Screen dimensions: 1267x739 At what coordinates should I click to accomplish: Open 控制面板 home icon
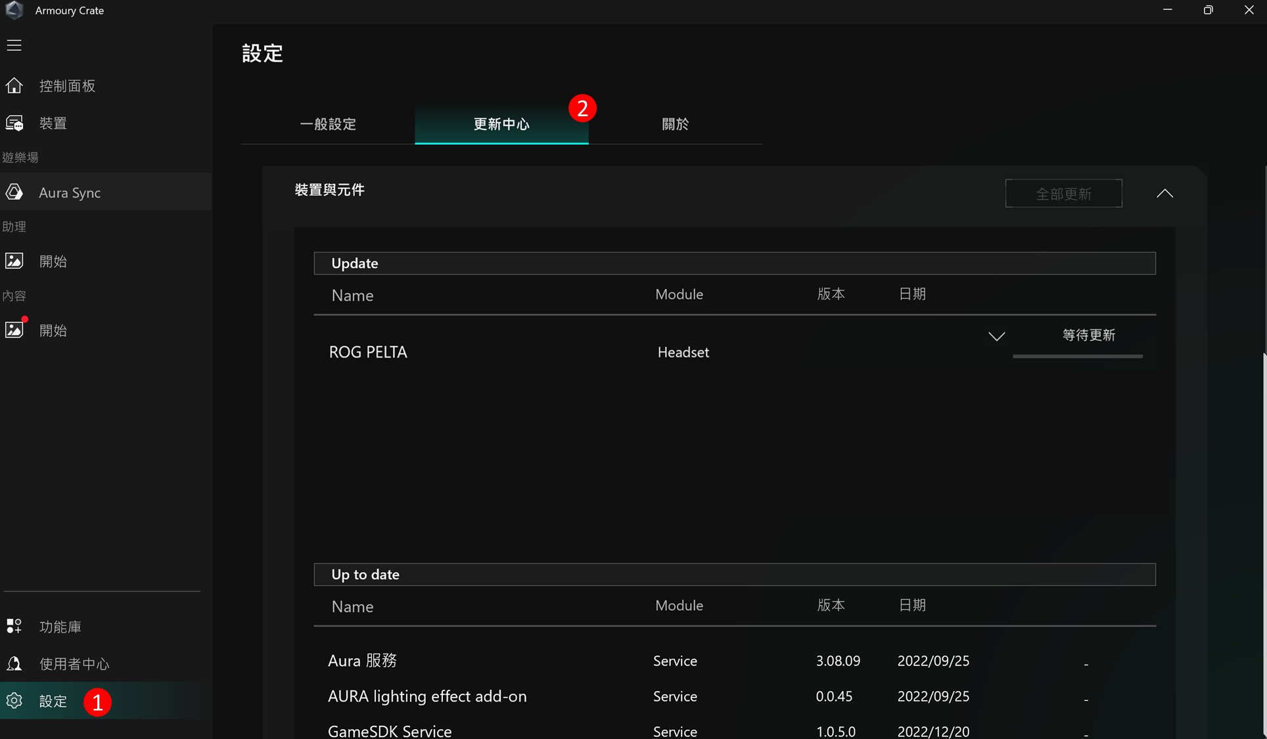point(14,86)
